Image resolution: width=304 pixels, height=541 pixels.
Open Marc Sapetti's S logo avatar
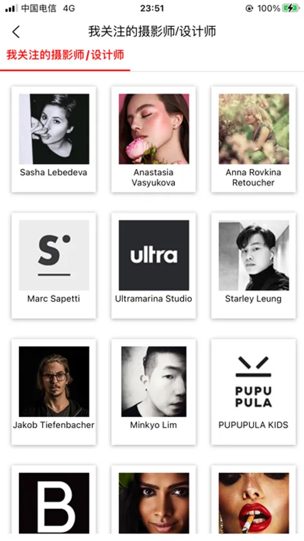54,255
